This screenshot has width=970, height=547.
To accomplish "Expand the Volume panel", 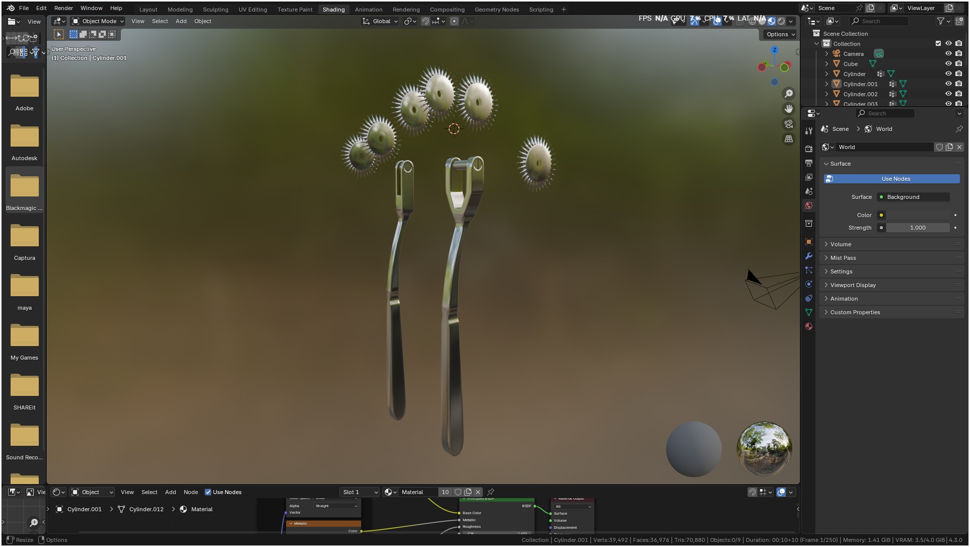I will tap(841, 244).
